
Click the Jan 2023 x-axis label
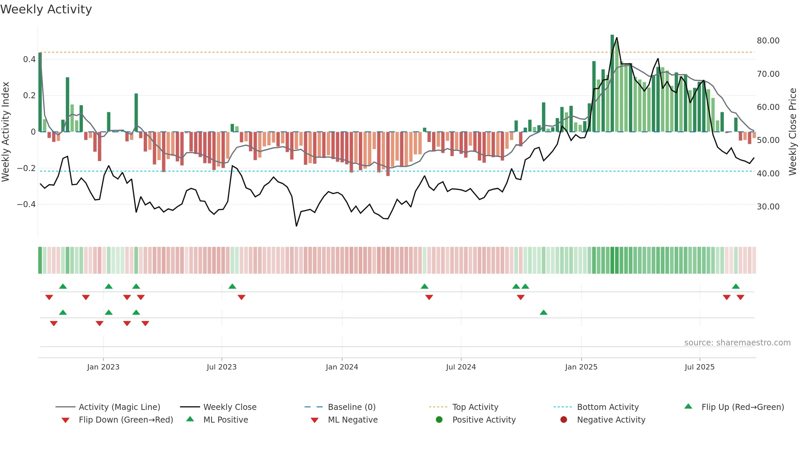(x=103, y=367)
